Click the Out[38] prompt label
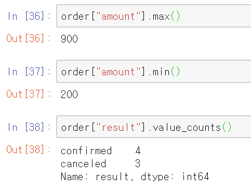 point(29,150)
